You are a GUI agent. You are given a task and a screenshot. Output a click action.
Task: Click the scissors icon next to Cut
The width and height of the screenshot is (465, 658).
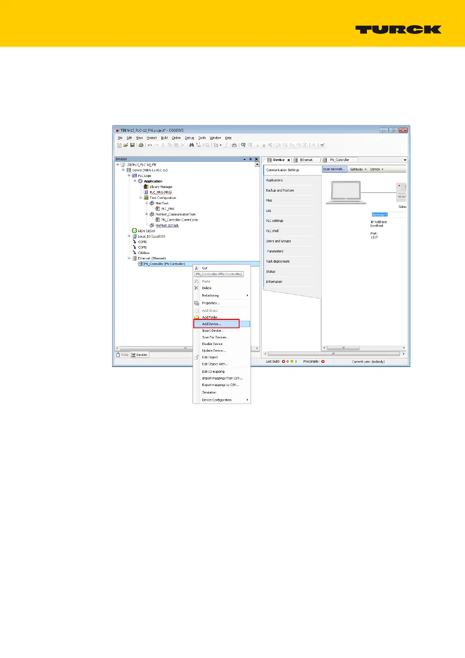(197, 268)
